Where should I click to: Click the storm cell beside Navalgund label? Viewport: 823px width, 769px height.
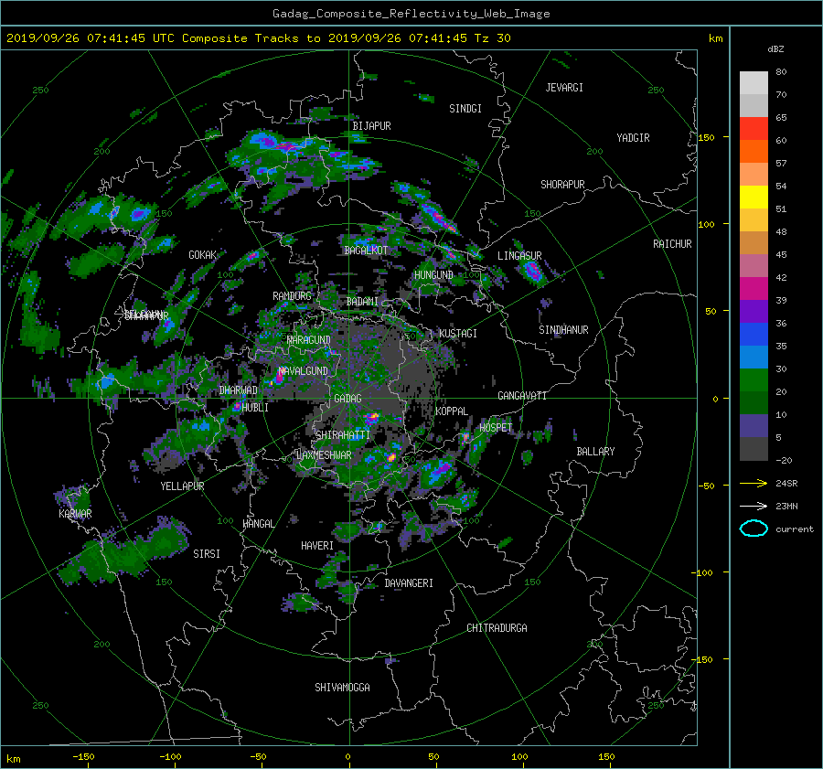278,378
